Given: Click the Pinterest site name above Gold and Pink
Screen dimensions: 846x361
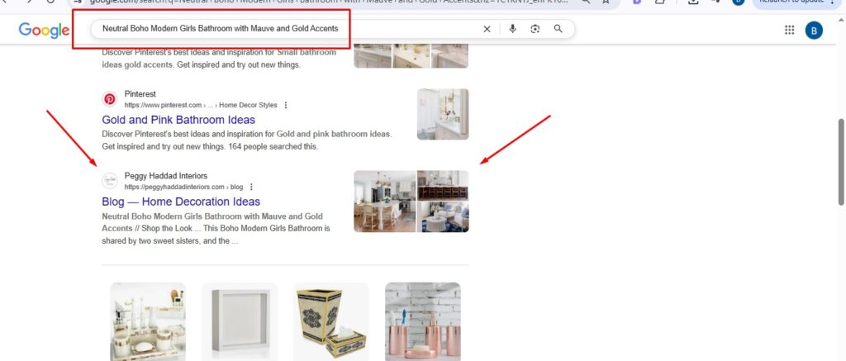Looking at the screenshot, I should (140, 94).
